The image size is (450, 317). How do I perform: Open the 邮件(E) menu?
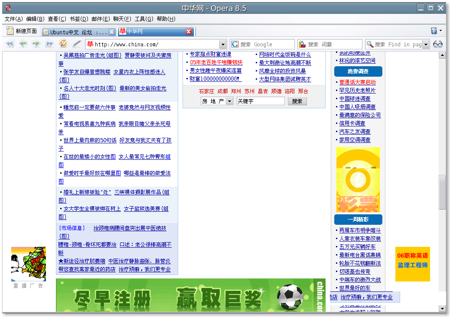click(101, 19)
